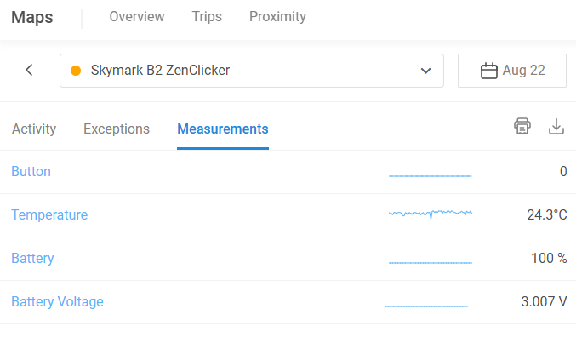
Task: Click the Maps heading
Action: pos(32,17)
